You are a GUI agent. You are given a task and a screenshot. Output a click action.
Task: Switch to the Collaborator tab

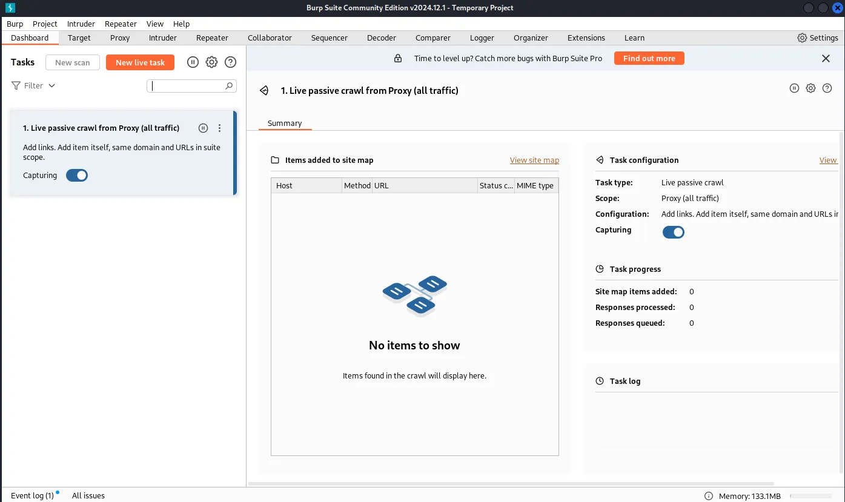[270, 38]
